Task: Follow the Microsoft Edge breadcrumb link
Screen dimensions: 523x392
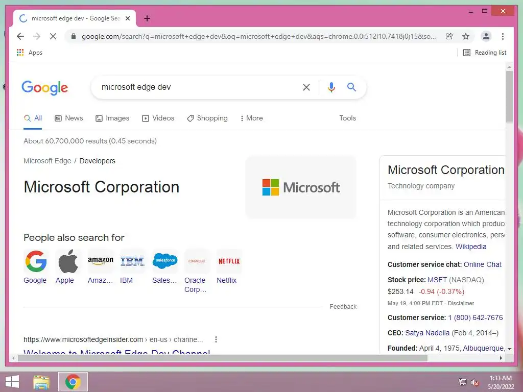Action: coord(47,161)
